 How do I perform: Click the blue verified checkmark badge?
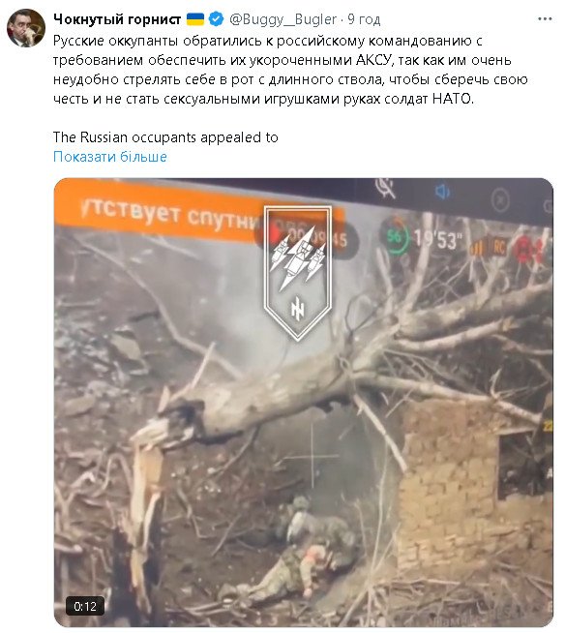click(217, 19)
